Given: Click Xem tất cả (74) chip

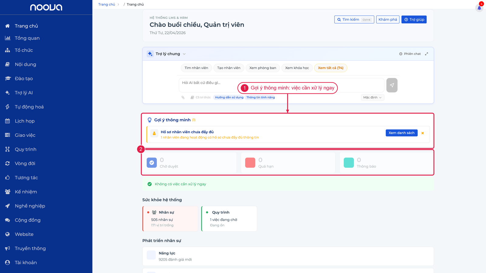Looking at the screenshot, I should click(x=331, y=68).
